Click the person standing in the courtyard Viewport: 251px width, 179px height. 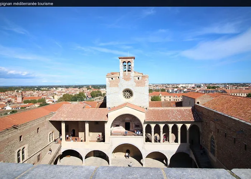(131, 164)
